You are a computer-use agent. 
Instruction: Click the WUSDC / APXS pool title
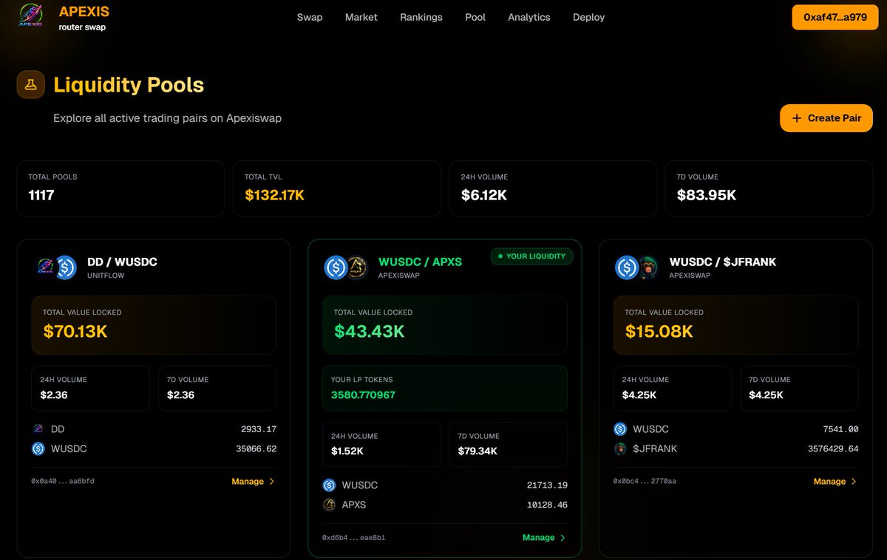coord(421,262)
